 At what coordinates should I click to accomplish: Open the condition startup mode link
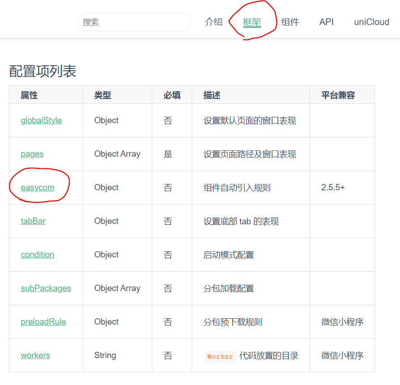[x=37, y=254]
